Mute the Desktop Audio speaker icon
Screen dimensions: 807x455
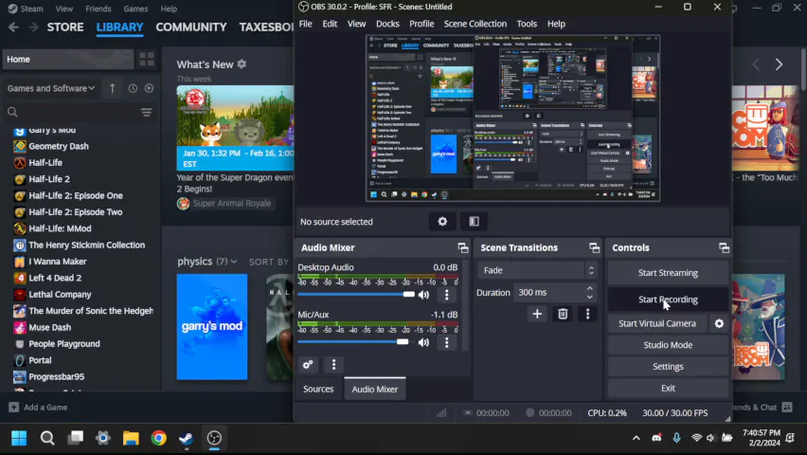(x=423, y=295)
